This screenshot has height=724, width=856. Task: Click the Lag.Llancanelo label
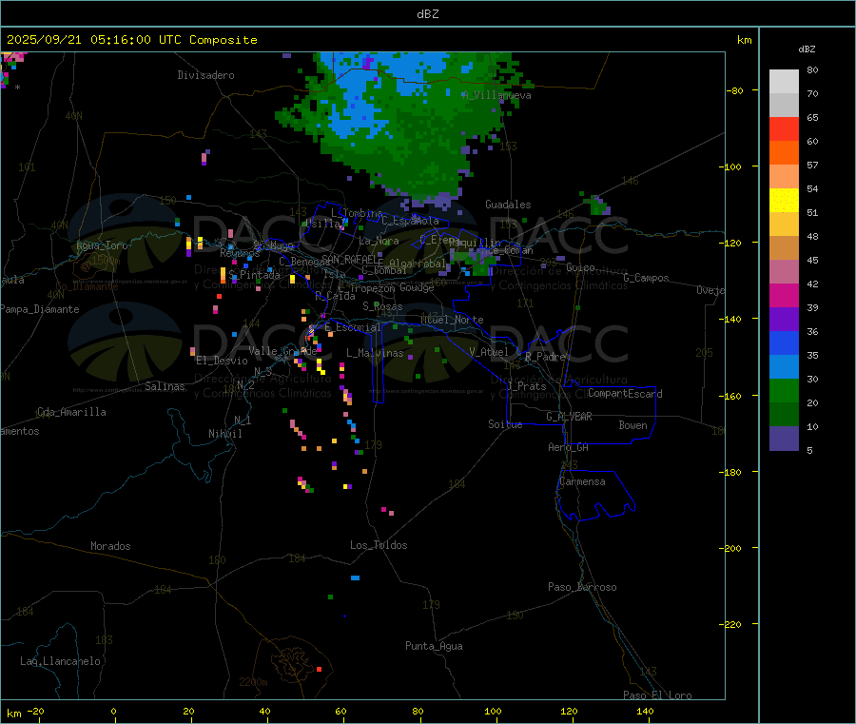click(x=61, y=661)
